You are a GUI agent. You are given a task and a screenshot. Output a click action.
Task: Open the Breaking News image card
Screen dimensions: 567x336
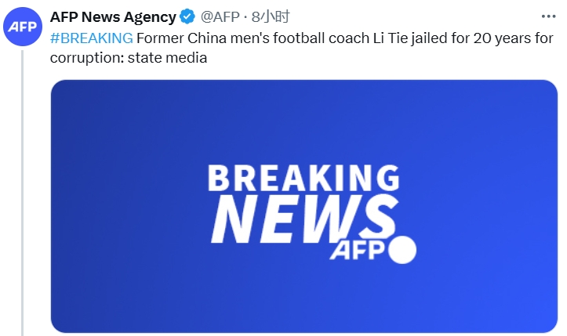click(303, 205)
